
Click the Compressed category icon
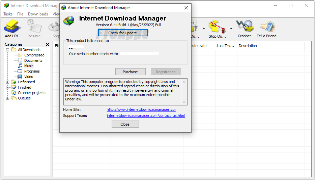point(20,55)
